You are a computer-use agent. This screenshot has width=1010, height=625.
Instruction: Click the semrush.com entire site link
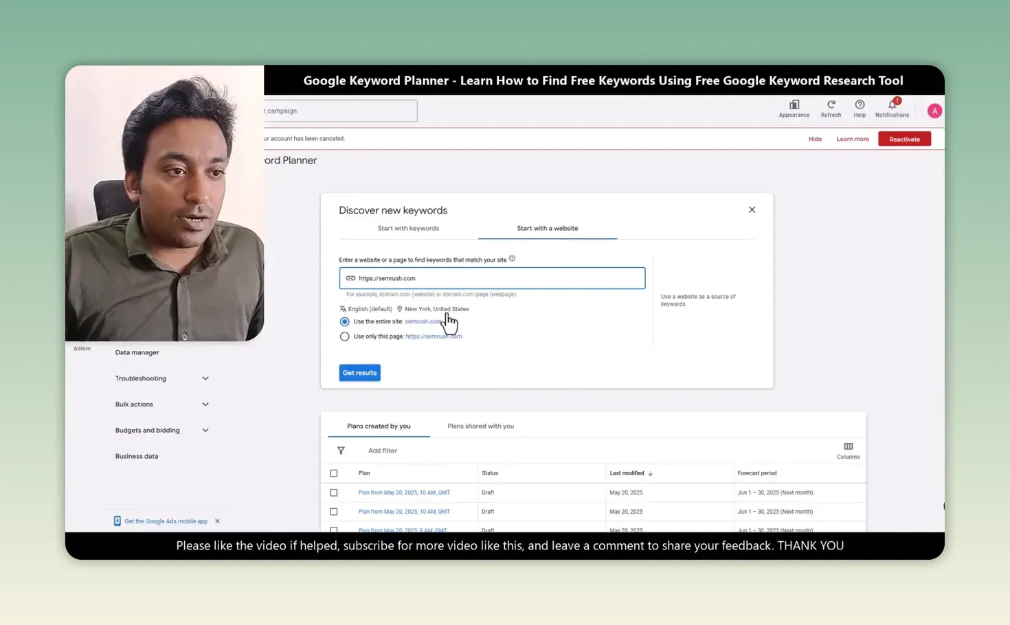pyautogui.click(x=423, y=321)
